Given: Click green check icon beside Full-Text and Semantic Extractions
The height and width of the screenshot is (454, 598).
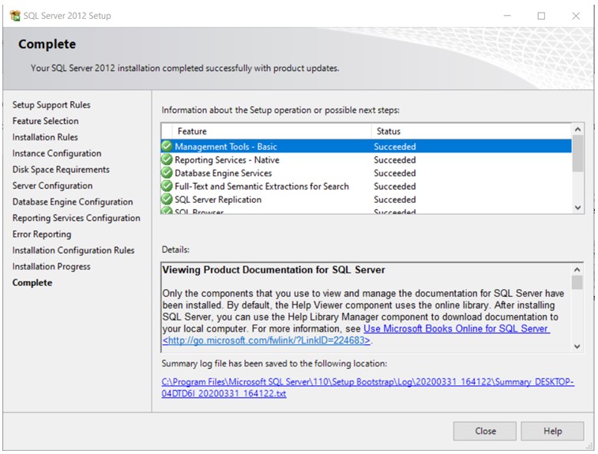Looking at the screenshot, I should tap(167, 186).
